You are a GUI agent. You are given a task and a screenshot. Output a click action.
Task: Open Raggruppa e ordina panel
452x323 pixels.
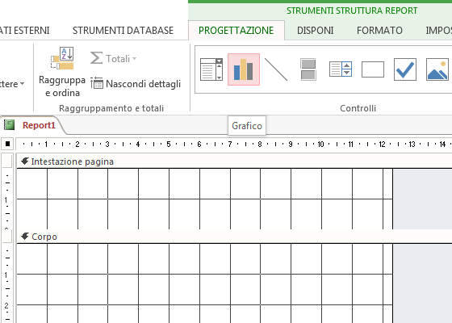coord(62,72)
